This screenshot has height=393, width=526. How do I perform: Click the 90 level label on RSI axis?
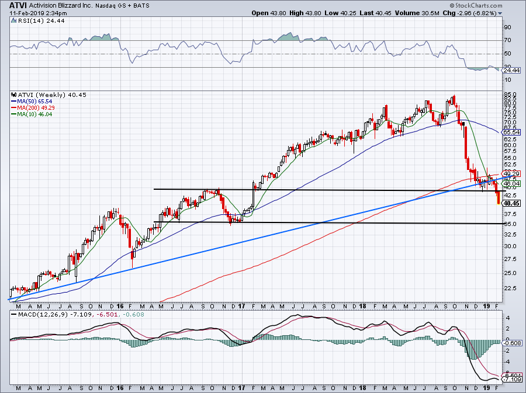[507, 27]
